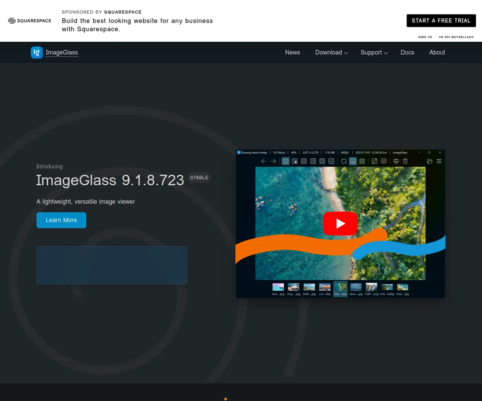Click the refresh icon in the viewer toolbar

344,161
